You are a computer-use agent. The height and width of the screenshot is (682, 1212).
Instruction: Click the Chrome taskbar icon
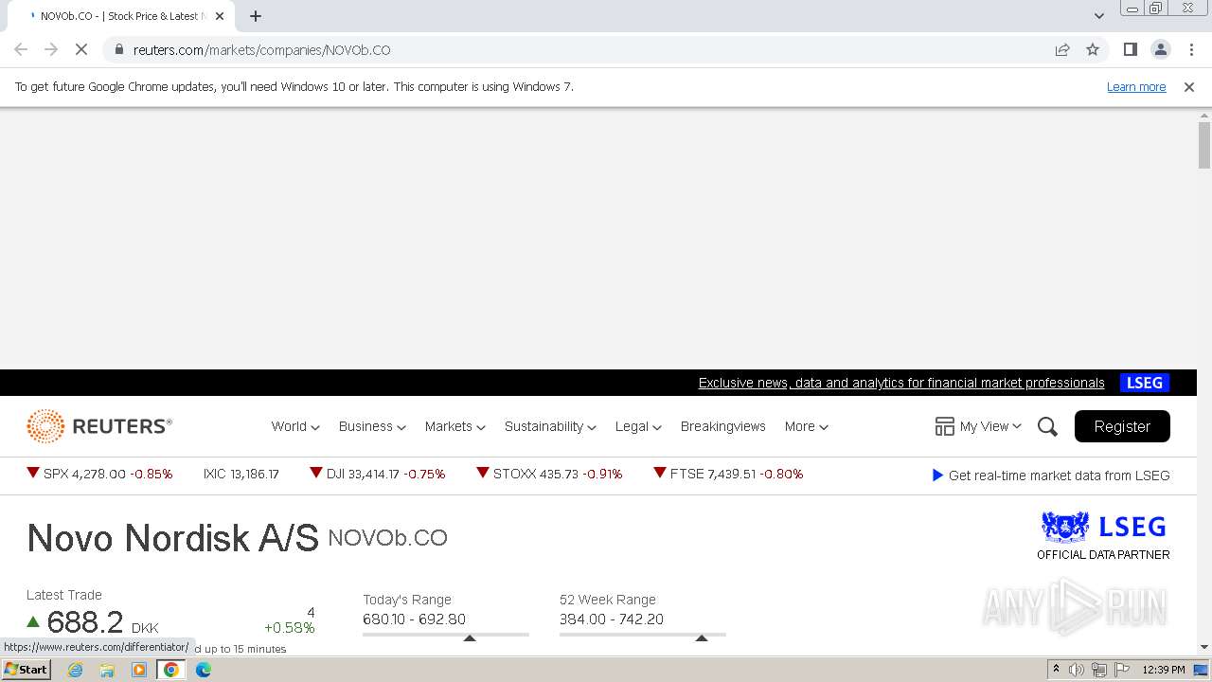click(171, 670)
